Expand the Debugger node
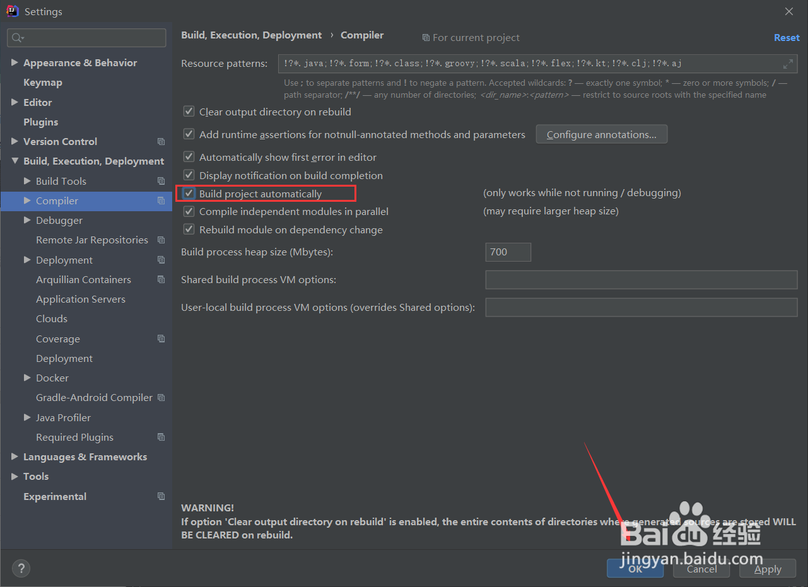Screen dimensions: 808x587 (x=27, y=220)
